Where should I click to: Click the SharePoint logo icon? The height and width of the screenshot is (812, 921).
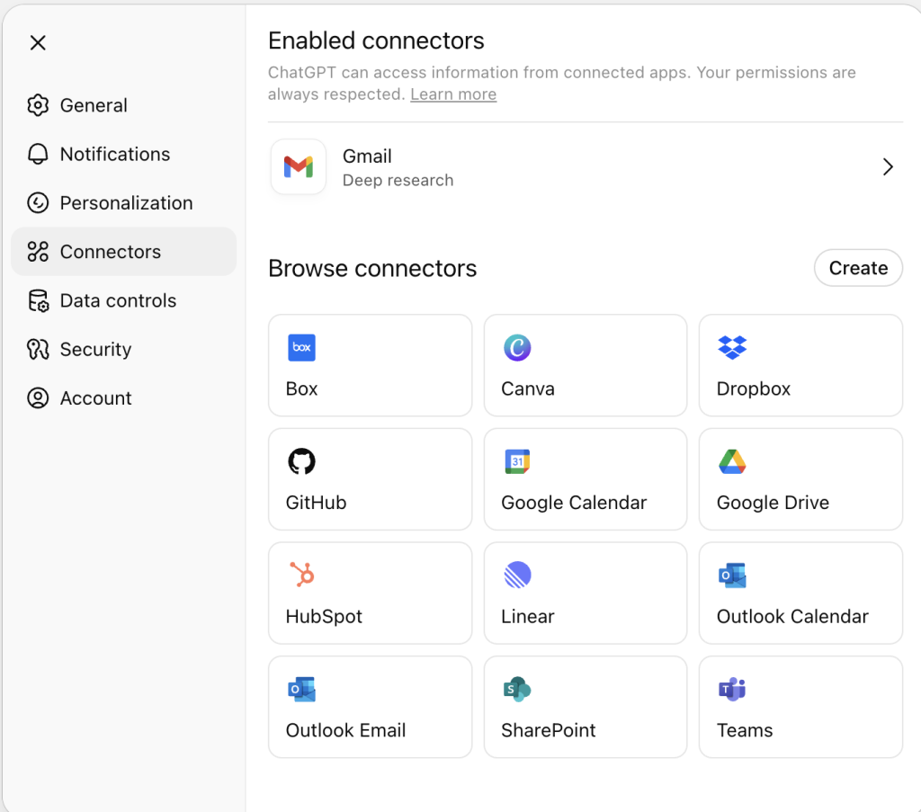(517, 690)
